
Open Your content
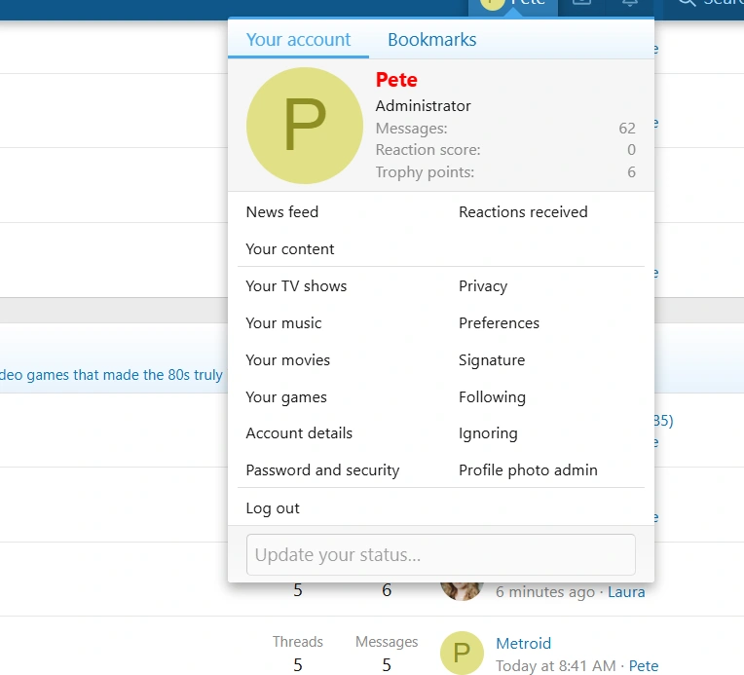click(290, 249)
